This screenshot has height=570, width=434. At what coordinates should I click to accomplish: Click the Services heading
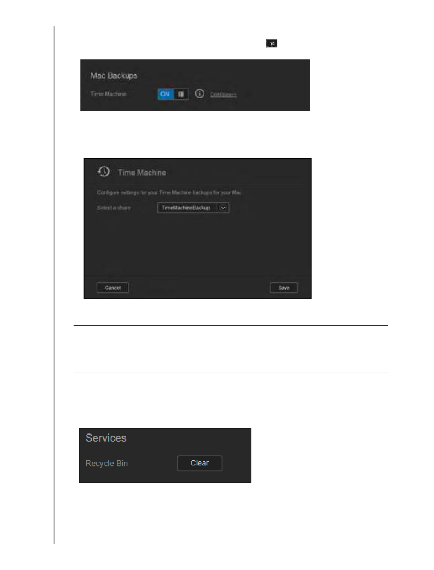tap(106, 438)
